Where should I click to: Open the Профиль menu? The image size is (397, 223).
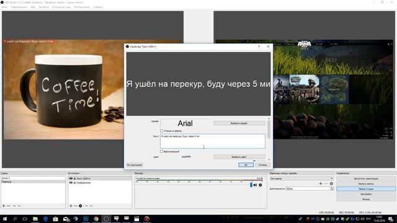[x=44, y=7]
